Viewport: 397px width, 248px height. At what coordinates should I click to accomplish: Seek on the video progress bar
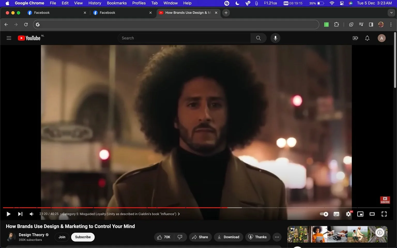(x=196, y=207)
